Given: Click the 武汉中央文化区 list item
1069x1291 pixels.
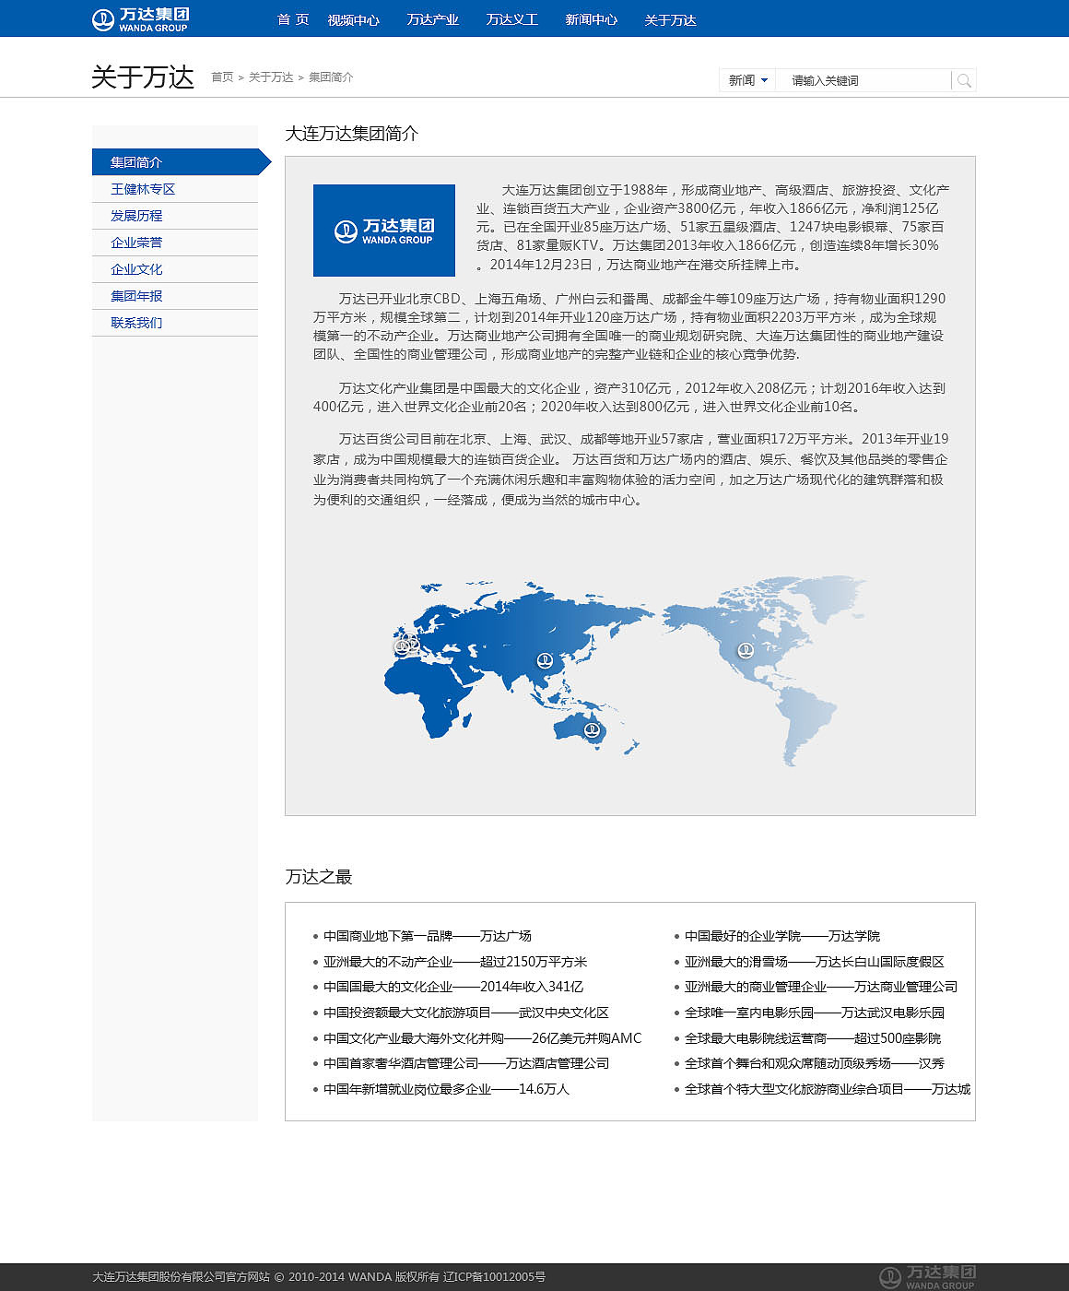Looking at the screenshot, I should 465,1013.
